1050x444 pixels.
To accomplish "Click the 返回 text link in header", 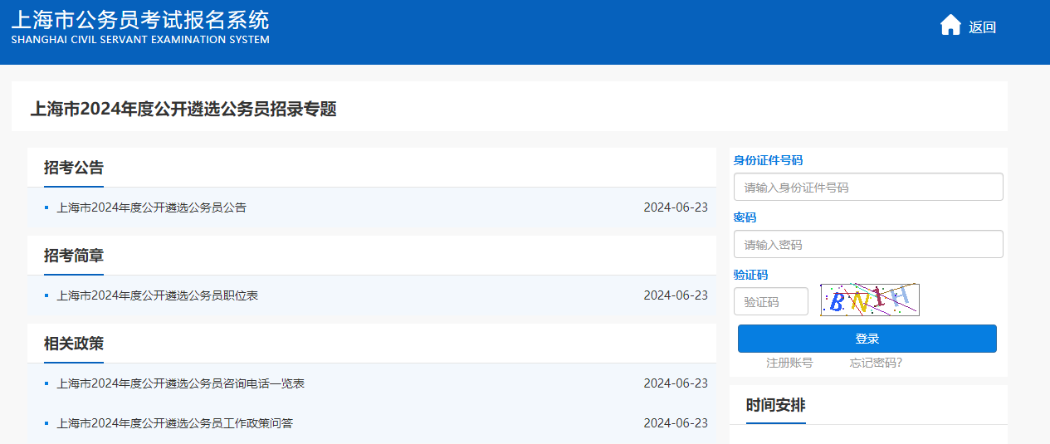I will (982, 27).
